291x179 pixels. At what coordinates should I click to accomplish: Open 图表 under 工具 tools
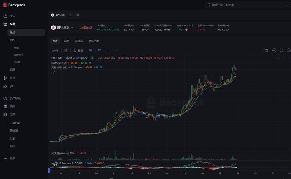click(12, 138)
